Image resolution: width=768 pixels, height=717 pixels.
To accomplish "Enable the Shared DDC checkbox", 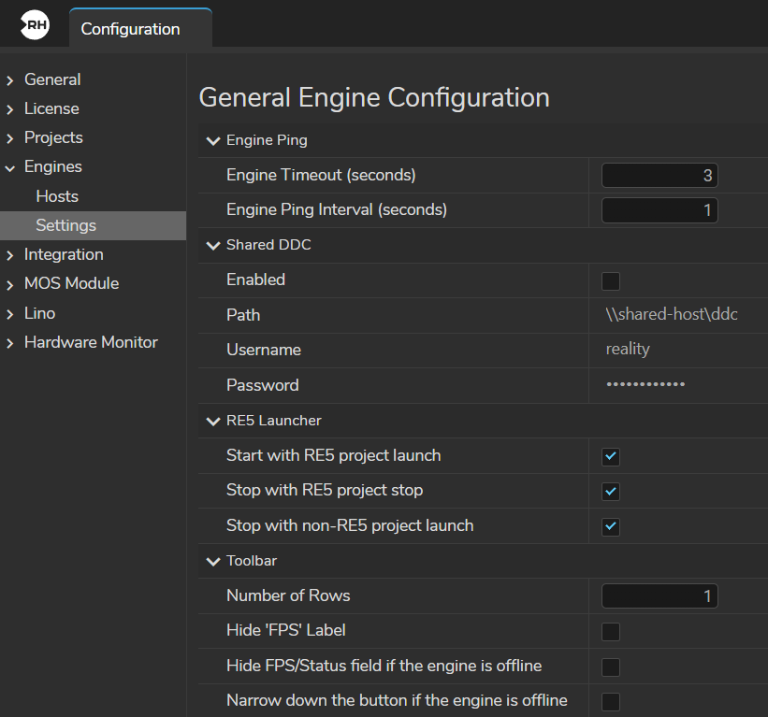I will 611,280.
